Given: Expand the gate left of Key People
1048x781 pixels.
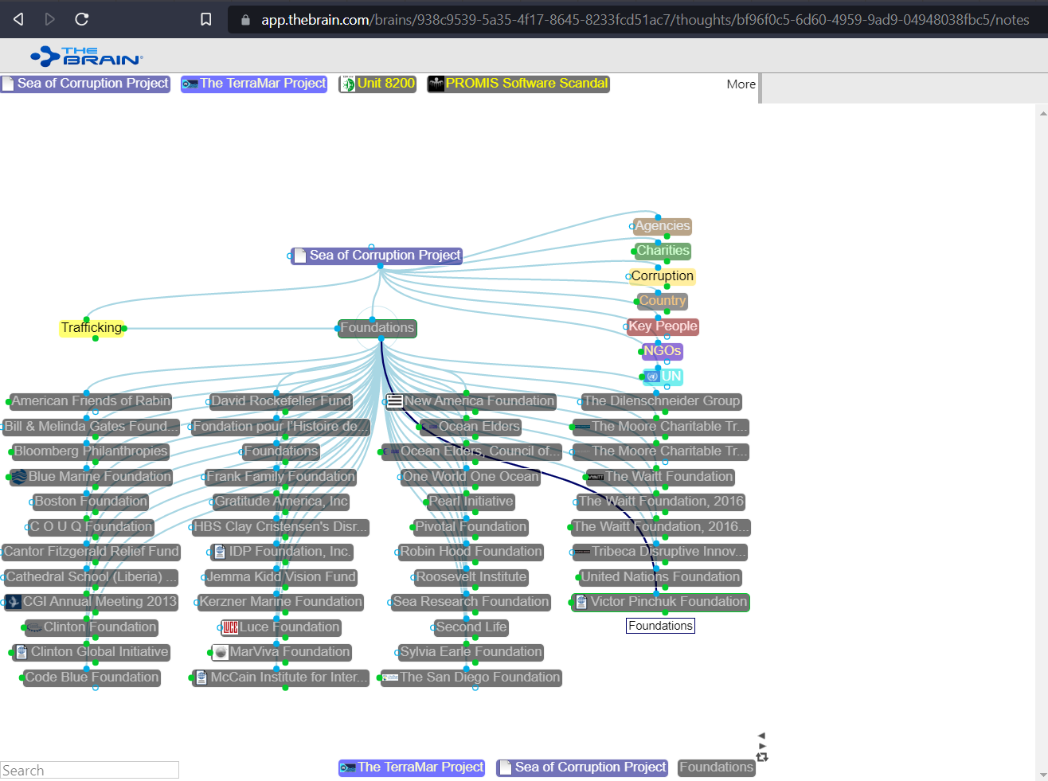Looking at the screenshot, I should point(626,326).
